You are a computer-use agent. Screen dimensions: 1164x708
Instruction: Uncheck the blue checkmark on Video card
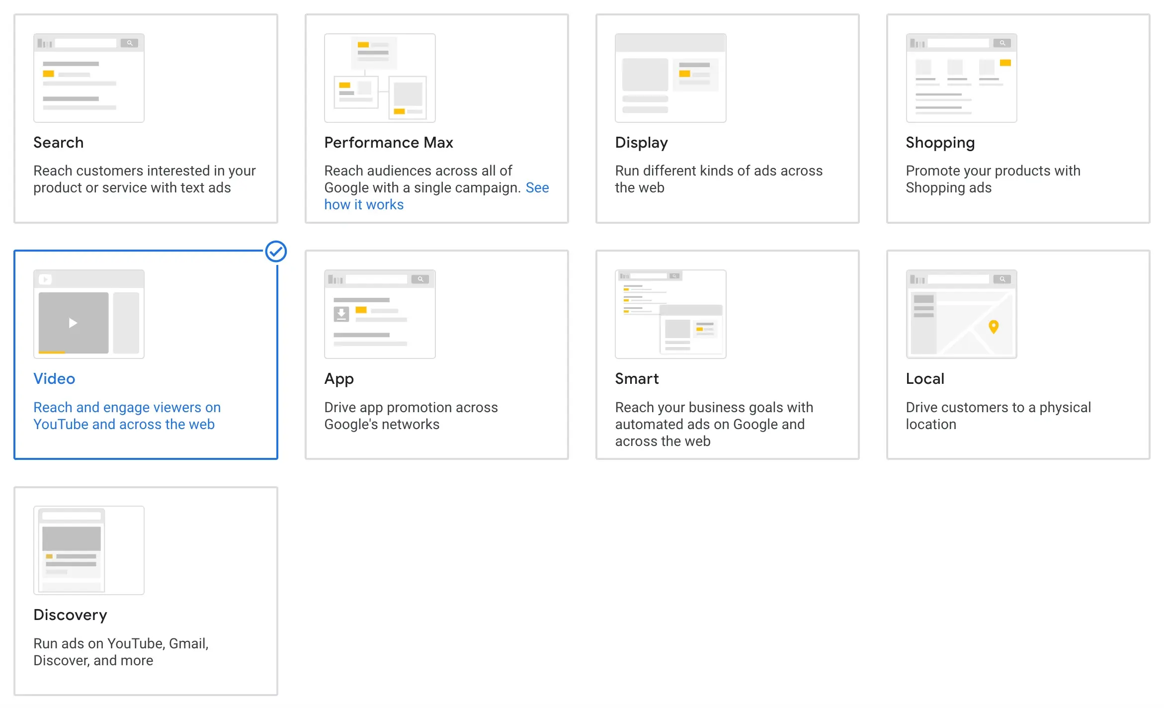click(276, 252)
